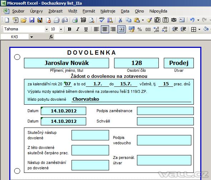This screenshot has width=211, height=180.
Task: Select the empty Schválil field
Action: (165, 121)
